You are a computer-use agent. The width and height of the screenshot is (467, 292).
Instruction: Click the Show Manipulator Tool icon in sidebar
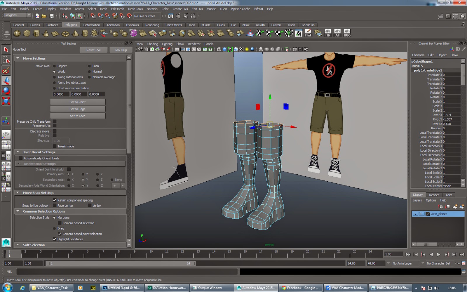[6, 120]
